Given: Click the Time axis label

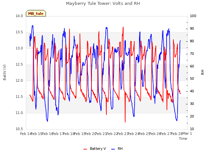Looking at the screenshot, I should coord(183,139).
